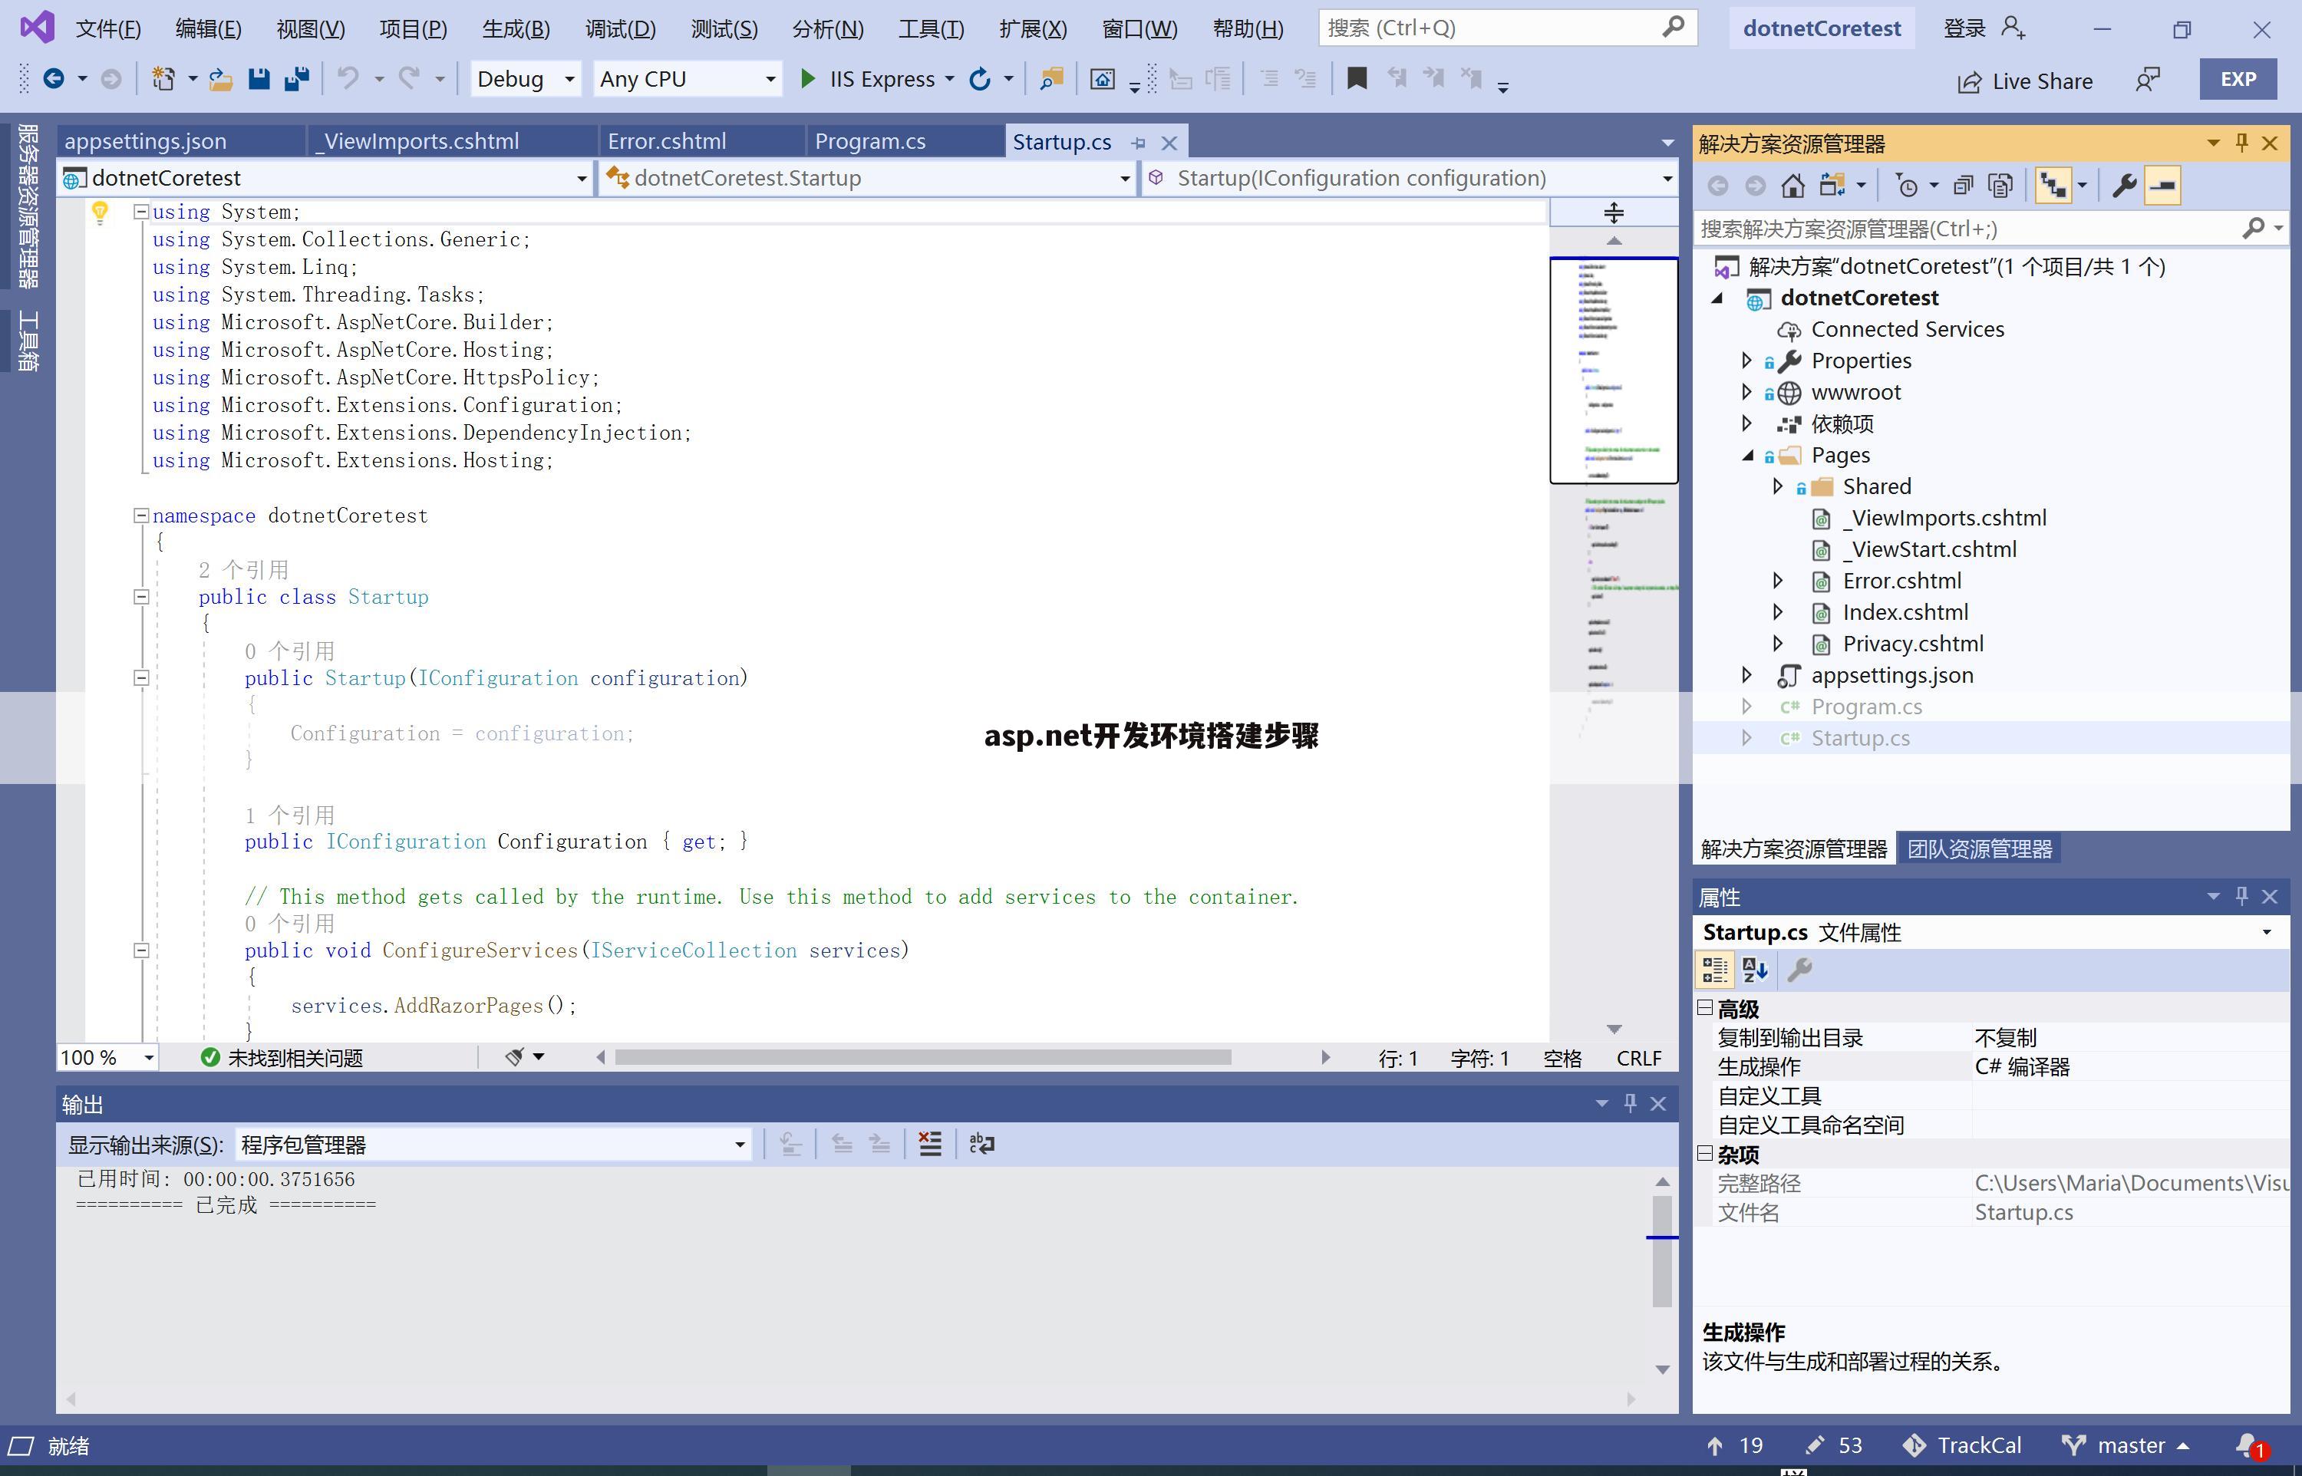Click the Navigate Backward arrow in toolbar
Viewport: 2302px width, 1476px height.
(54, 80)
